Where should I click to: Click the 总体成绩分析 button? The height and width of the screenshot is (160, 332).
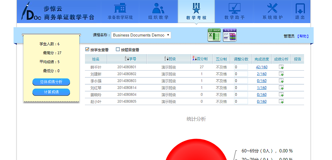click(x=51, y=82)
